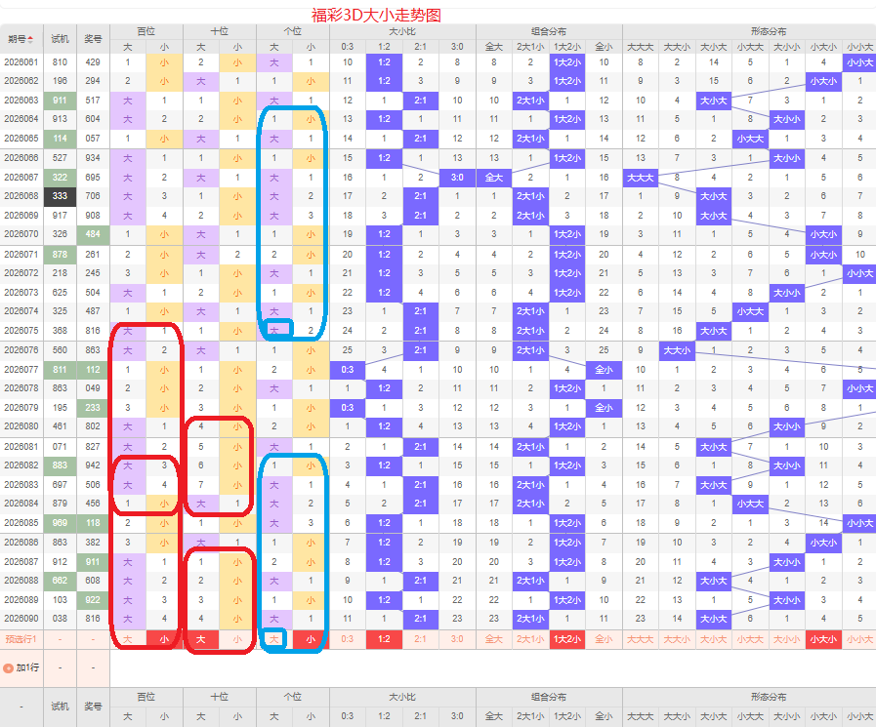Click the title 福彩3D大小走势图
Screen dimensions: 876x727
376,15
